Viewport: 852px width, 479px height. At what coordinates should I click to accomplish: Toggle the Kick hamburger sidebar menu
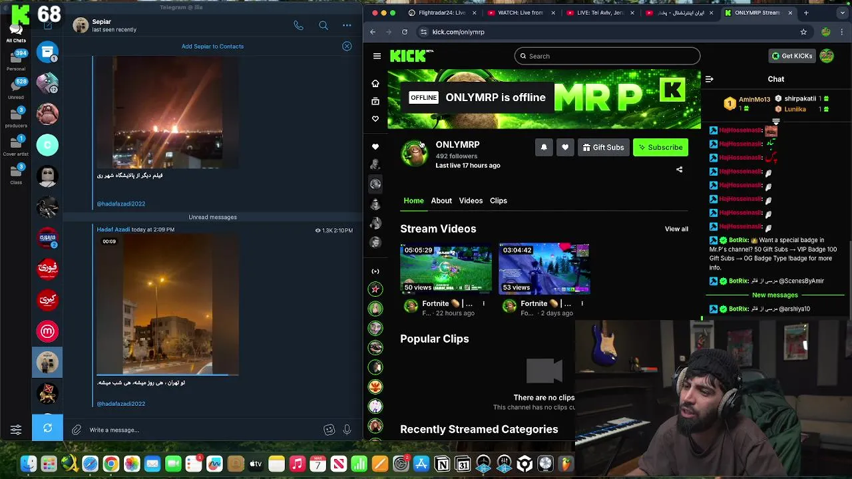click(x=377, y=56)
